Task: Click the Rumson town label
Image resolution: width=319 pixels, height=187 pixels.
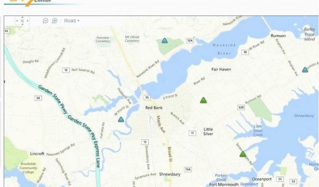Action: tap(278, 36)
